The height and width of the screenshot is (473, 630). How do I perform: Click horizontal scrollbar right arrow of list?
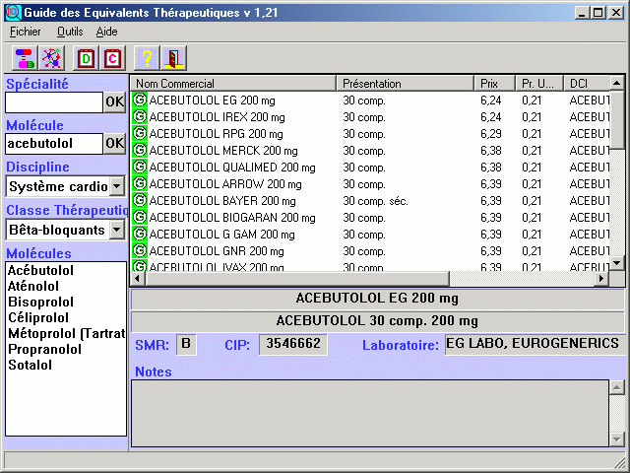coord(601,278)
